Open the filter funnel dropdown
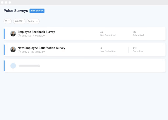The image size is (168, 120). pos(8,21)
